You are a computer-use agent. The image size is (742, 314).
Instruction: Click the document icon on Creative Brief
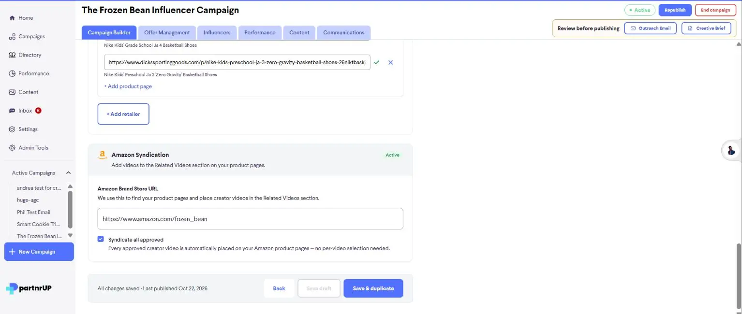[x=690, y=28]
